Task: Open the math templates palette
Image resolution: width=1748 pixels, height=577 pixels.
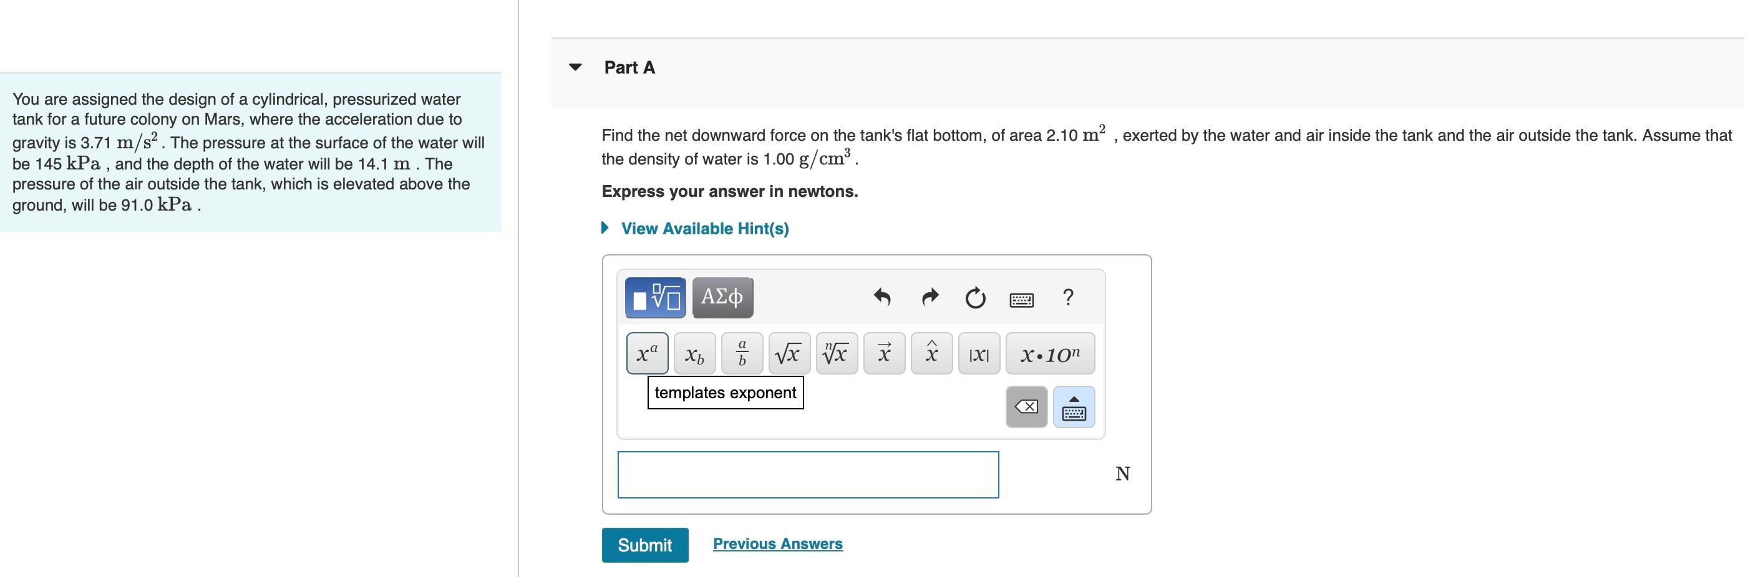Action: (x=654, y=297)
